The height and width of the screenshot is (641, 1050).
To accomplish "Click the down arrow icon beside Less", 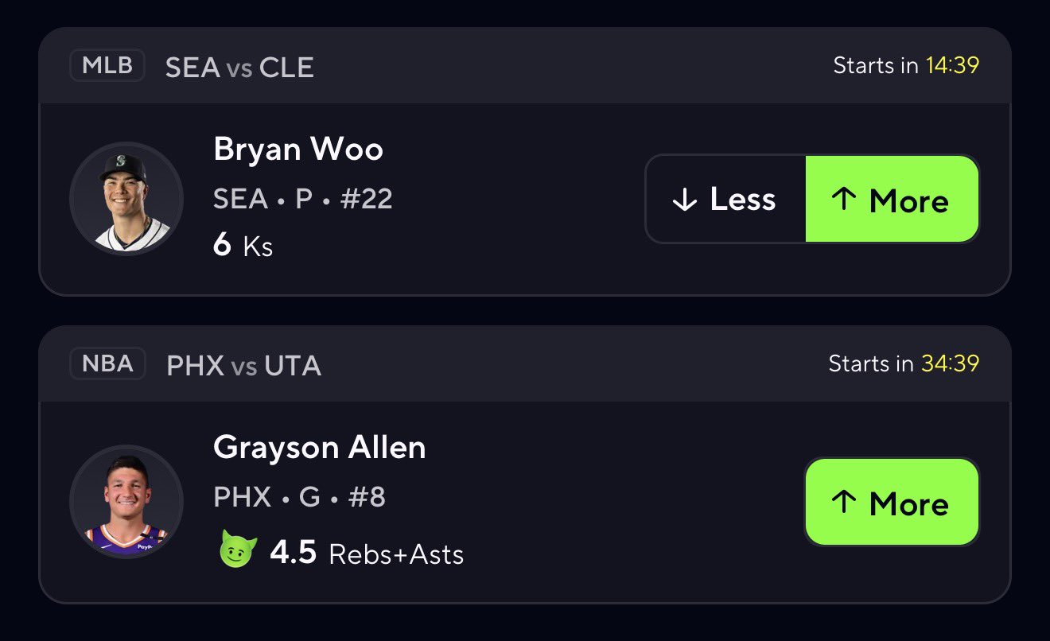I will (x=684, y=200).
